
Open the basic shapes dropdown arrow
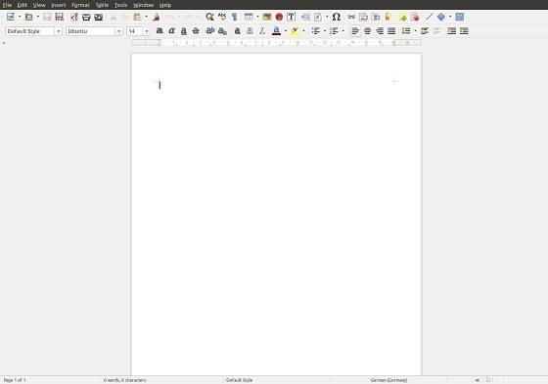point(450,17)
